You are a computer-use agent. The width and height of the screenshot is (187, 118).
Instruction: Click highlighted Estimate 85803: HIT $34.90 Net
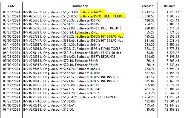coord(100,36)
